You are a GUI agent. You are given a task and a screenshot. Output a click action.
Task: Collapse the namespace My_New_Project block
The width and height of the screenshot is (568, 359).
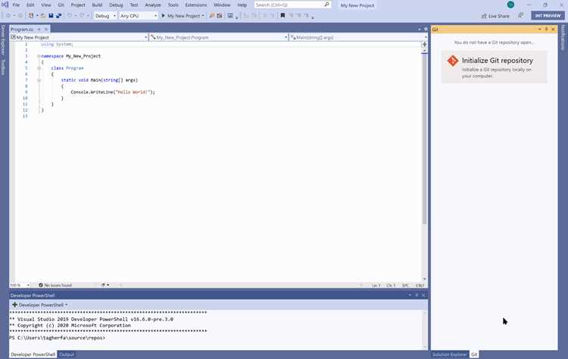39,56
